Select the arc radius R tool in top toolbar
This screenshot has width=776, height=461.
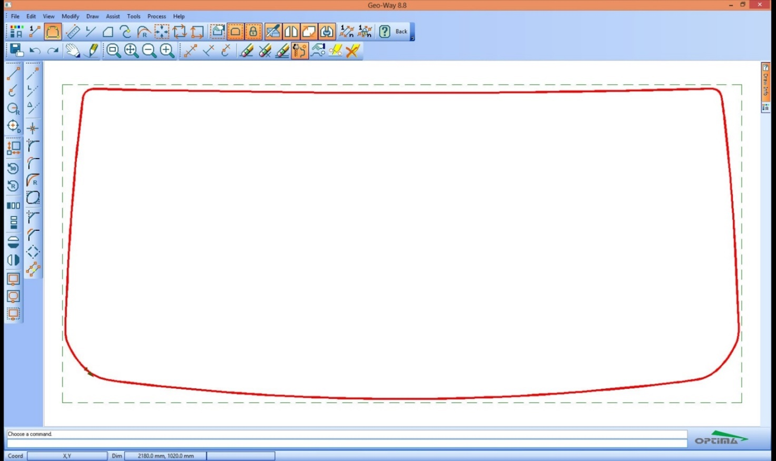tap(143, 32)
